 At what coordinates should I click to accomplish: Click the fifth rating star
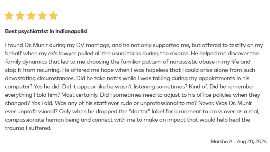click(53, 16)
